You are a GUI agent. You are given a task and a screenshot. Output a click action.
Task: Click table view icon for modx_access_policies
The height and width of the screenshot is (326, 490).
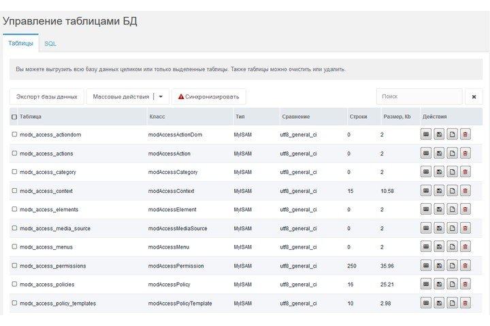click(x=426, y=284)
